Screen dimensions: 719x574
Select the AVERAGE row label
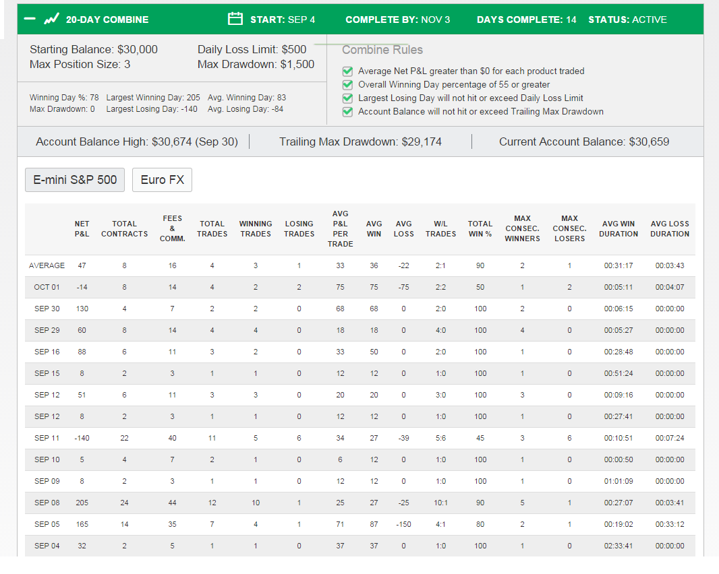coord(47,265)
